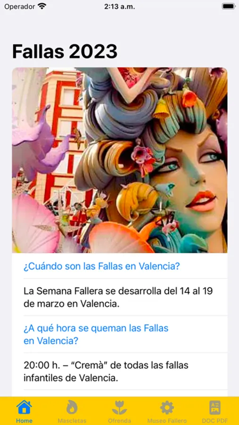Open the "DOC PDF" tab label
239x425 pixels.
(x=215, y=421)
